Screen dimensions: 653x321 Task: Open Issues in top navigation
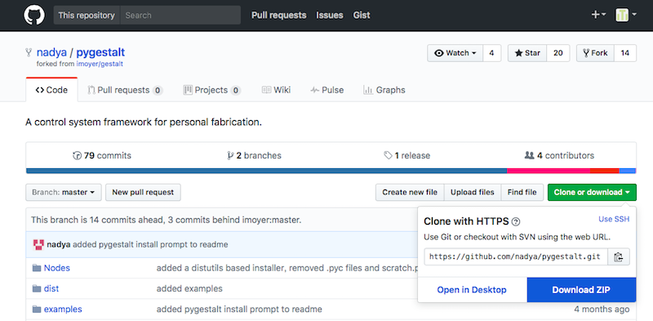[330, 15]
